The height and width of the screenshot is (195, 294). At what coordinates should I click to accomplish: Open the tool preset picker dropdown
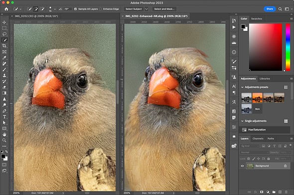click(20, 9)
